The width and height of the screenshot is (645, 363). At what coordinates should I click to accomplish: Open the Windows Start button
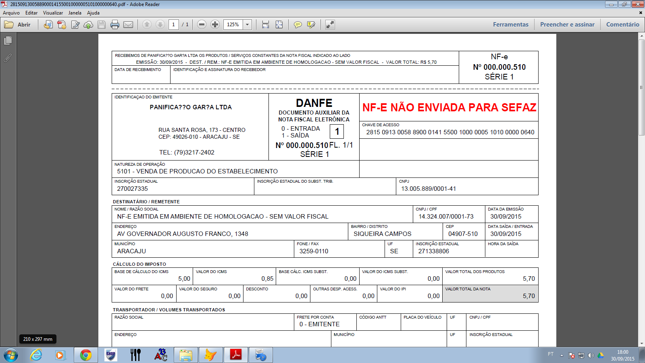[x=11, y=355]
